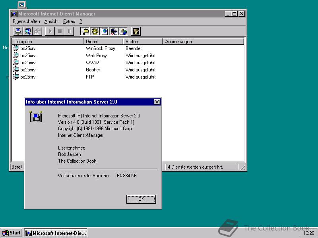Open Key Manager from the toolbar
The height and width of the screenshot is (238, 318).
pyautogui.click(x=136, y=31)
